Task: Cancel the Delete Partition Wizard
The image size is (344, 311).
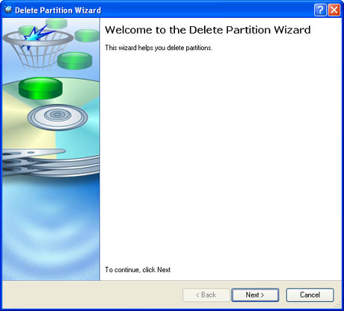Action: [310, 295]
